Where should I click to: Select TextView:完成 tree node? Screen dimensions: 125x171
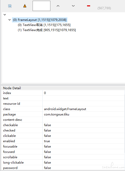coord(47,30)
